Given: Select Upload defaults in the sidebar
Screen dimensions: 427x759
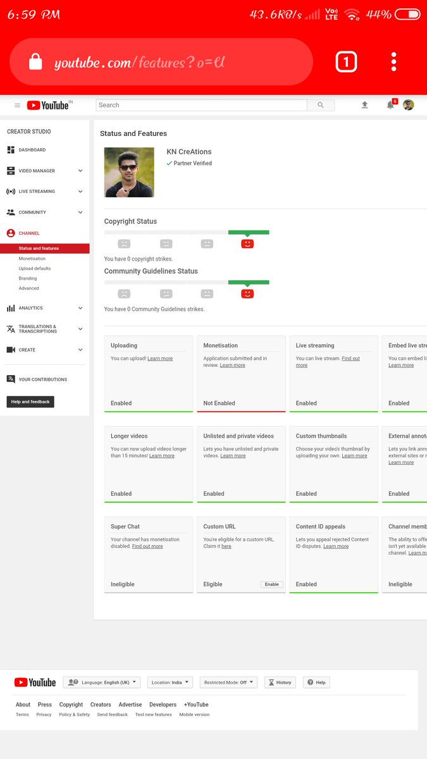Looking at the screenshot, I should point(35,268).
